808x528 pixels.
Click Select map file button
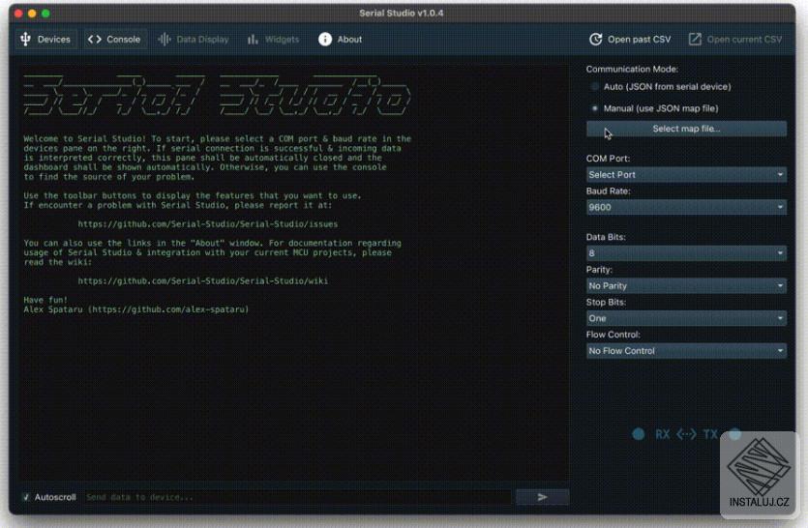686,129
